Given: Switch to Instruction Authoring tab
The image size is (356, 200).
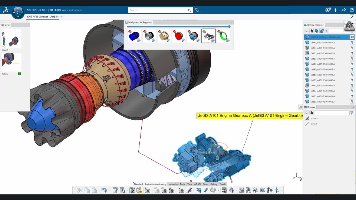Looking at the screenshot, I should [155, 184].
